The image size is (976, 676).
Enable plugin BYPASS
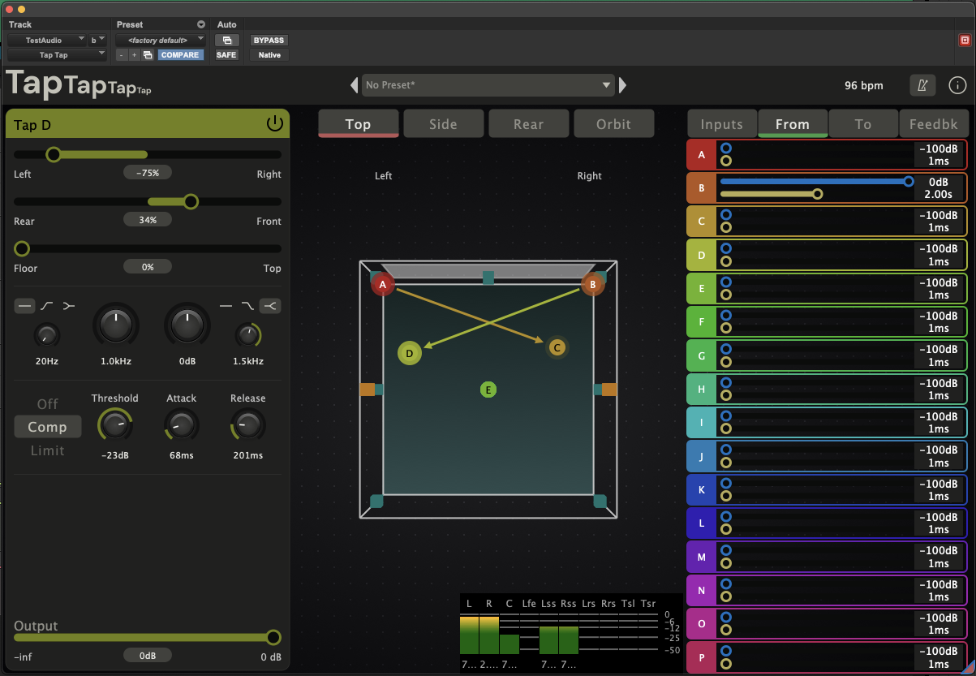[269, 40]
